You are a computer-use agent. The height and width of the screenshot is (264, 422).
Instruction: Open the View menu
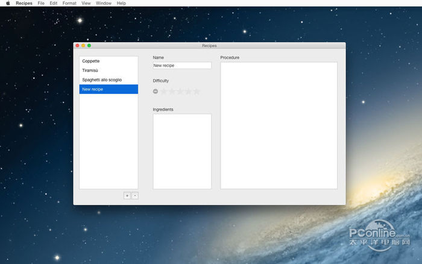click(x=86, y=4)
